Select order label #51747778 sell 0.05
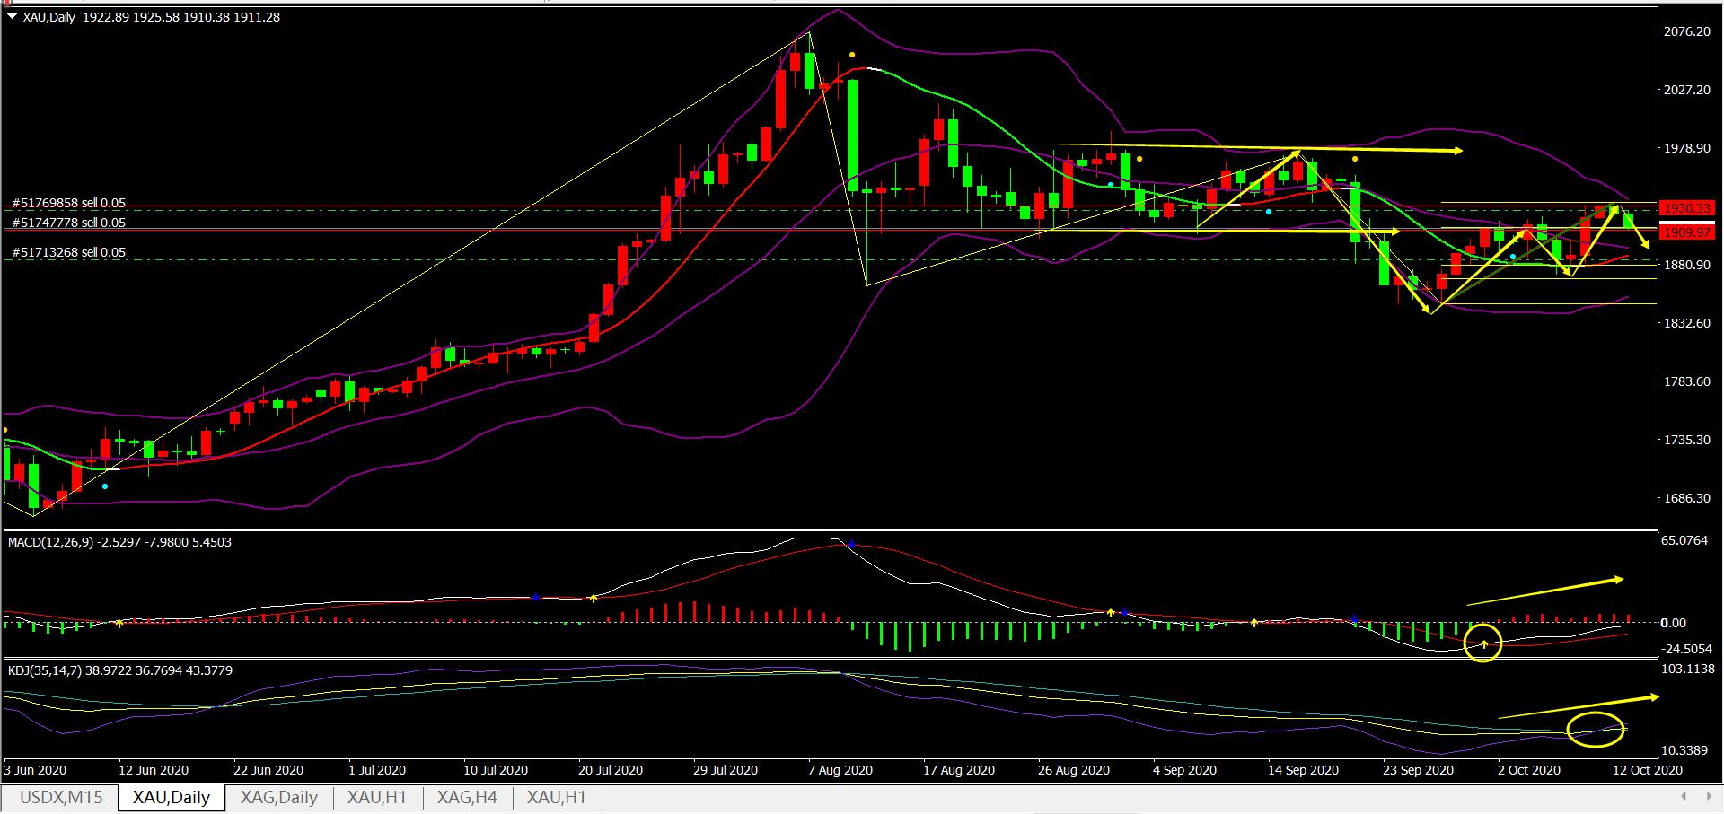 coord(69,223)
